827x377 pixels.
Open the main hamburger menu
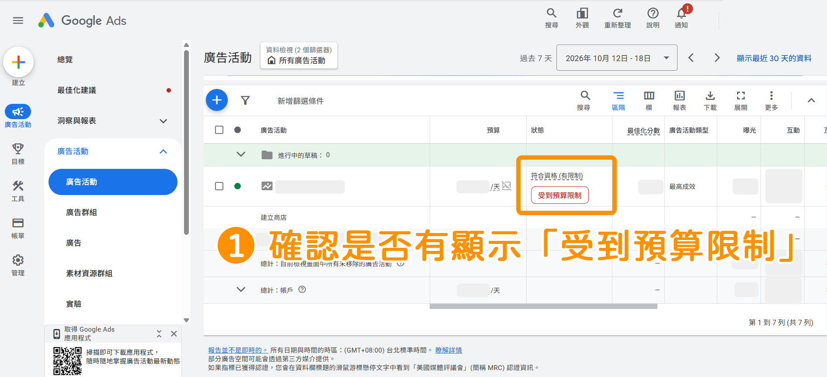click(18, 21)
